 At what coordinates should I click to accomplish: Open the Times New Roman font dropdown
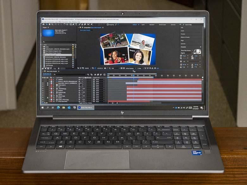(x=186, y=51)
